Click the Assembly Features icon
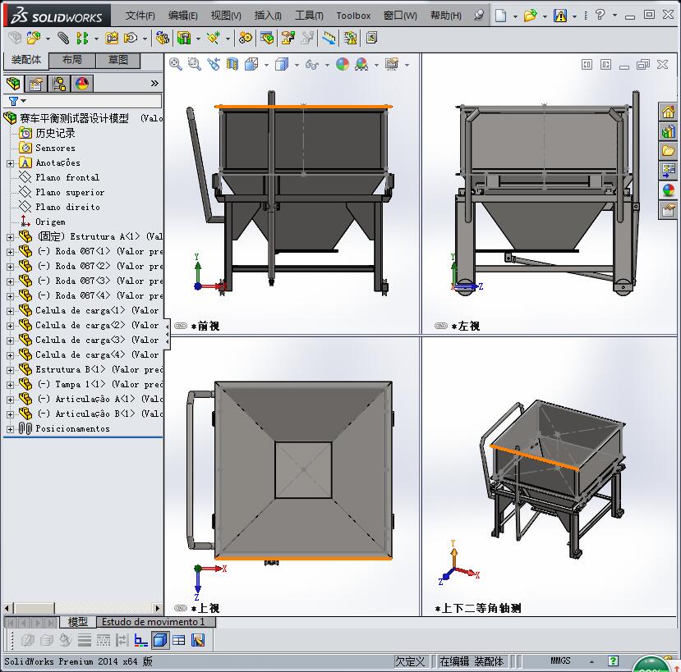 (184, 39)
